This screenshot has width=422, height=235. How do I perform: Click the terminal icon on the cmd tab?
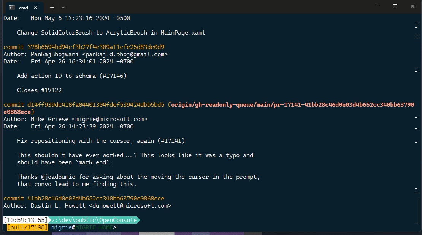[11, 7]
